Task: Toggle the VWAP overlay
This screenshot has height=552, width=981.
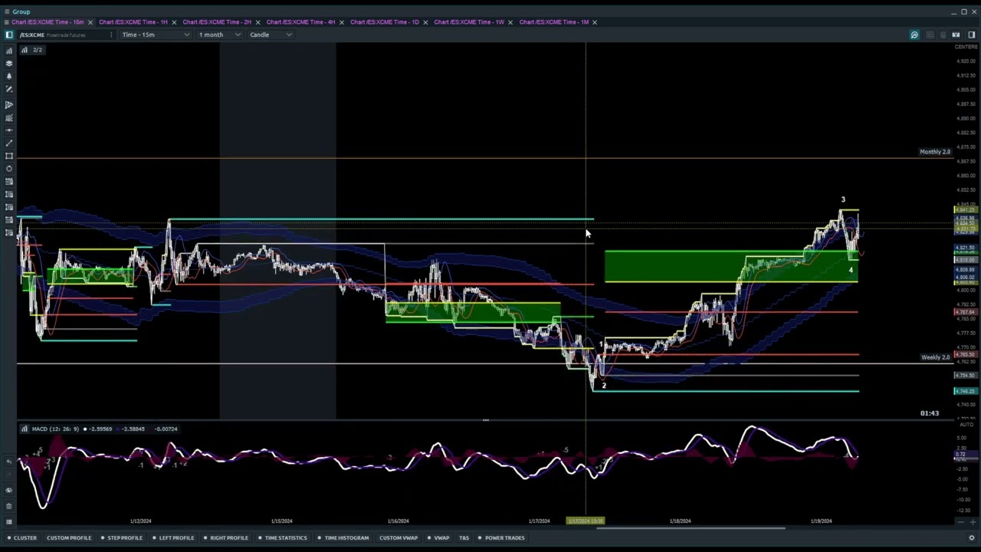Action: point(438,538)
